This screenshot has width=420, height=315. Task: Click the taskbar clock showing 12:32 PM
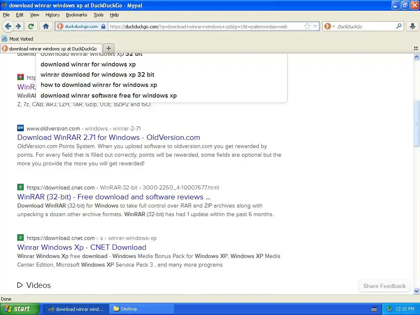(405, 309)
